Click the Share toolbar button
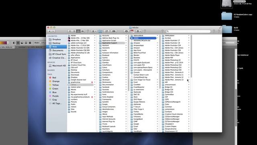 pos(106,31)
